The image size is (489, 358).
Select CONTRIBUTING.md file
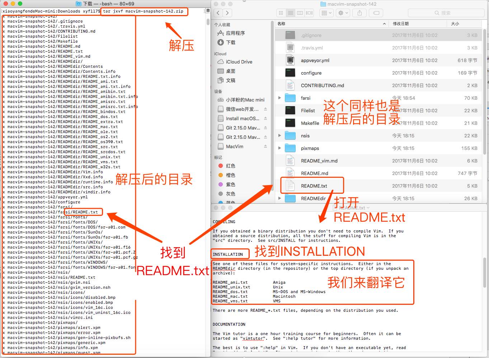click(x=322, y=85)
